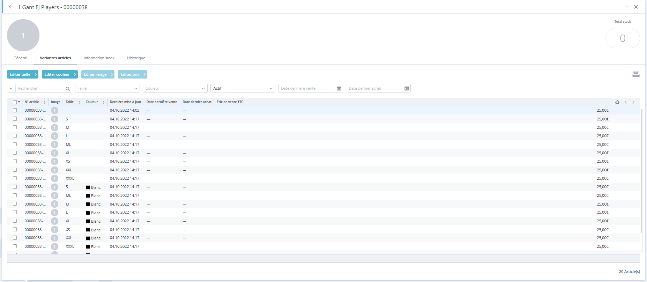Check the size ML row without color

coord(15,144)
